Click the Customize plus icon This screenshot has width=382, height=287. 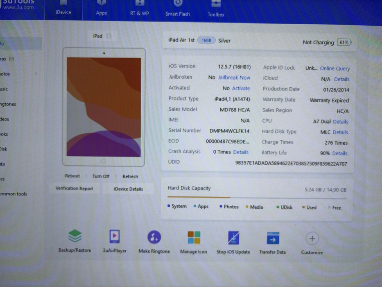(x=312, y=239)
